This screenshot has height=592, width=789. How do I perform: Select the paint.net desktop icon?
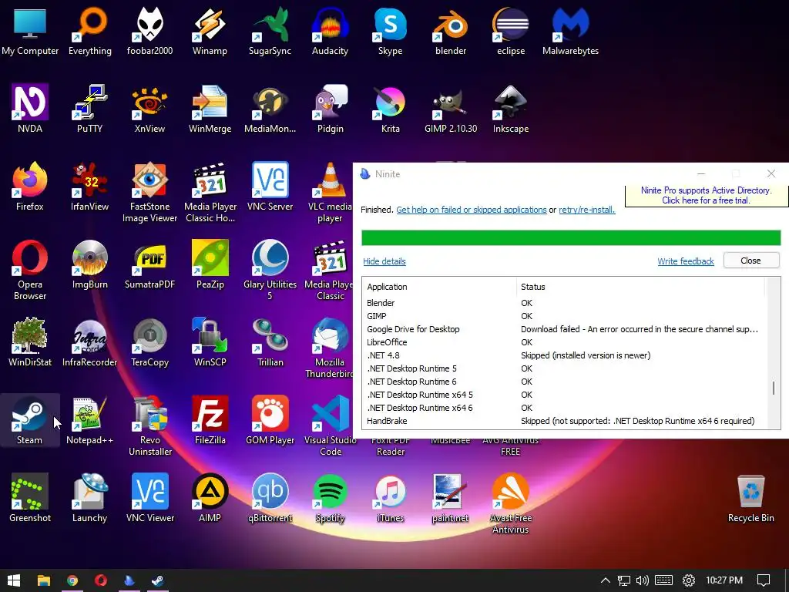tap(450, 499)
